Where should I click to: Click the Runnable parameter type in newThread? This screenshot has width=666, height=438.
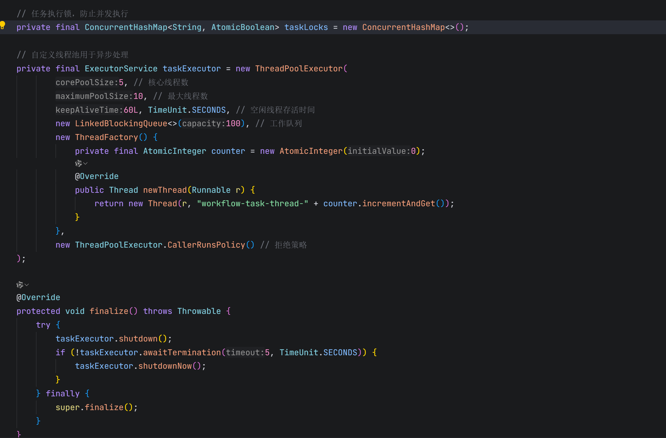[x=211, y=190]
